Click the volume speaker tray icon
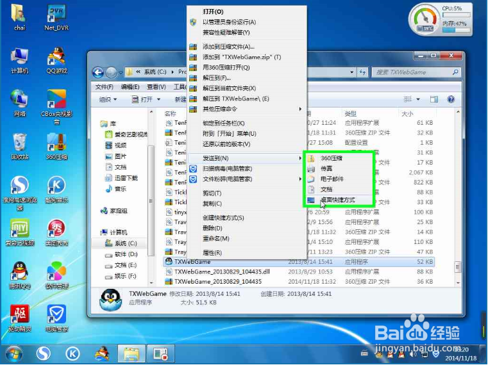 coord(413,354)
